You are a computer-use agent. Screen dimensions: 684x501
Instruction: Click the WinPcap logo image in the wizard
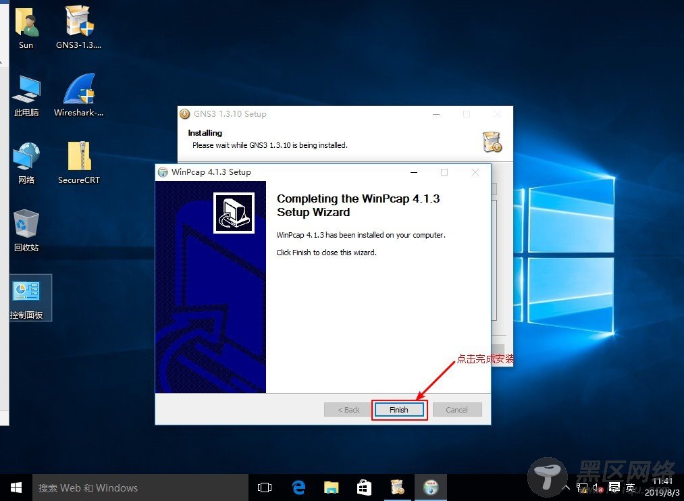(x=234, y=213)
